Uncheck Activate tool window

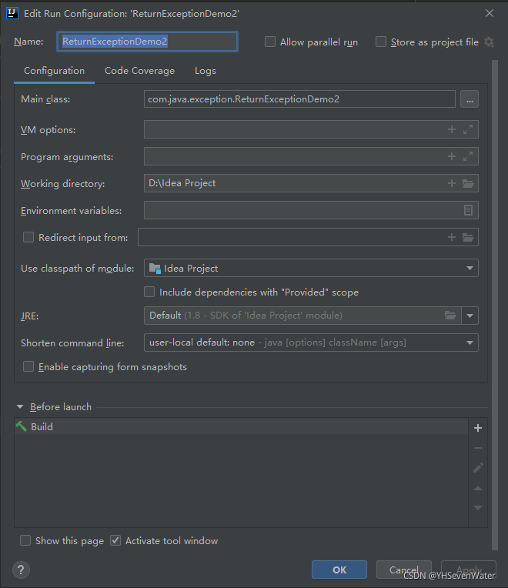115,540
